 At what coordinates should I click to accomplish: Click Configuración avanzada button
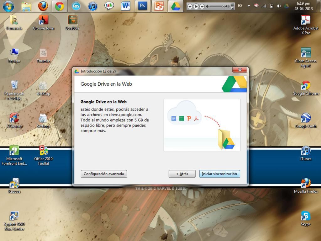coord(104,174)
